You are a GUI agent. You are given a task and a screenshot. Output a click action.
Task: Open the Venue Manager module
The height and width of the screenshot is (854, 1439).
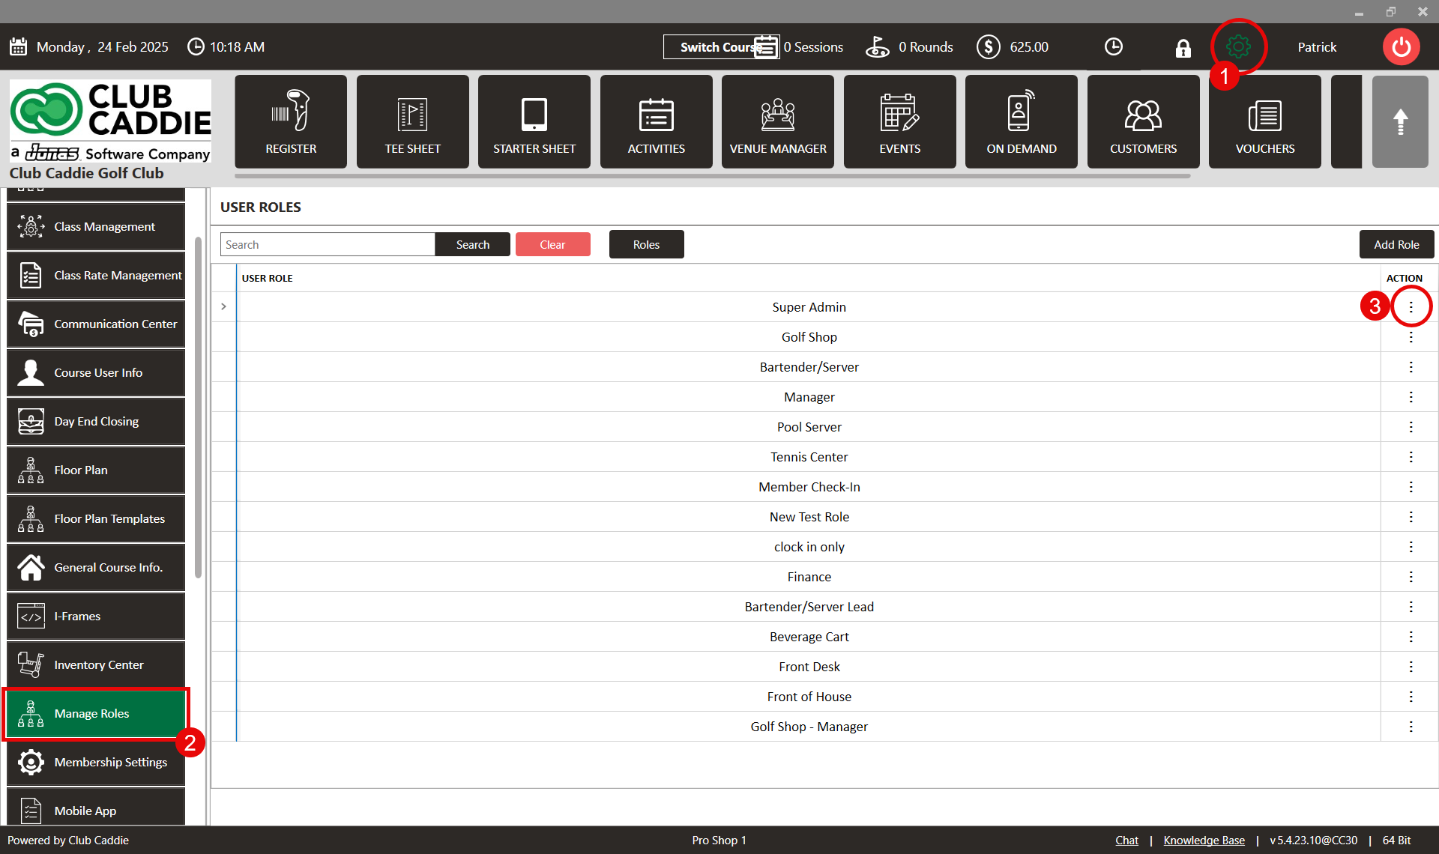point(778,121)
